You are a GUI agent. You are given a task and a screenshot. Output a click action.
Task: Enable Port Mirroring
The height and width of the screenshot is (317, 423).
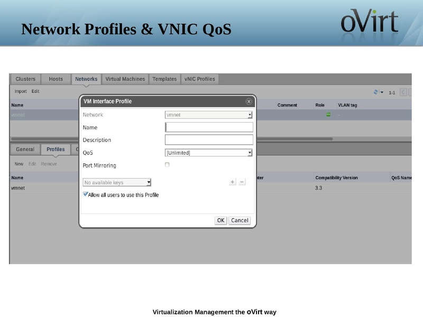tap(167, 165)
